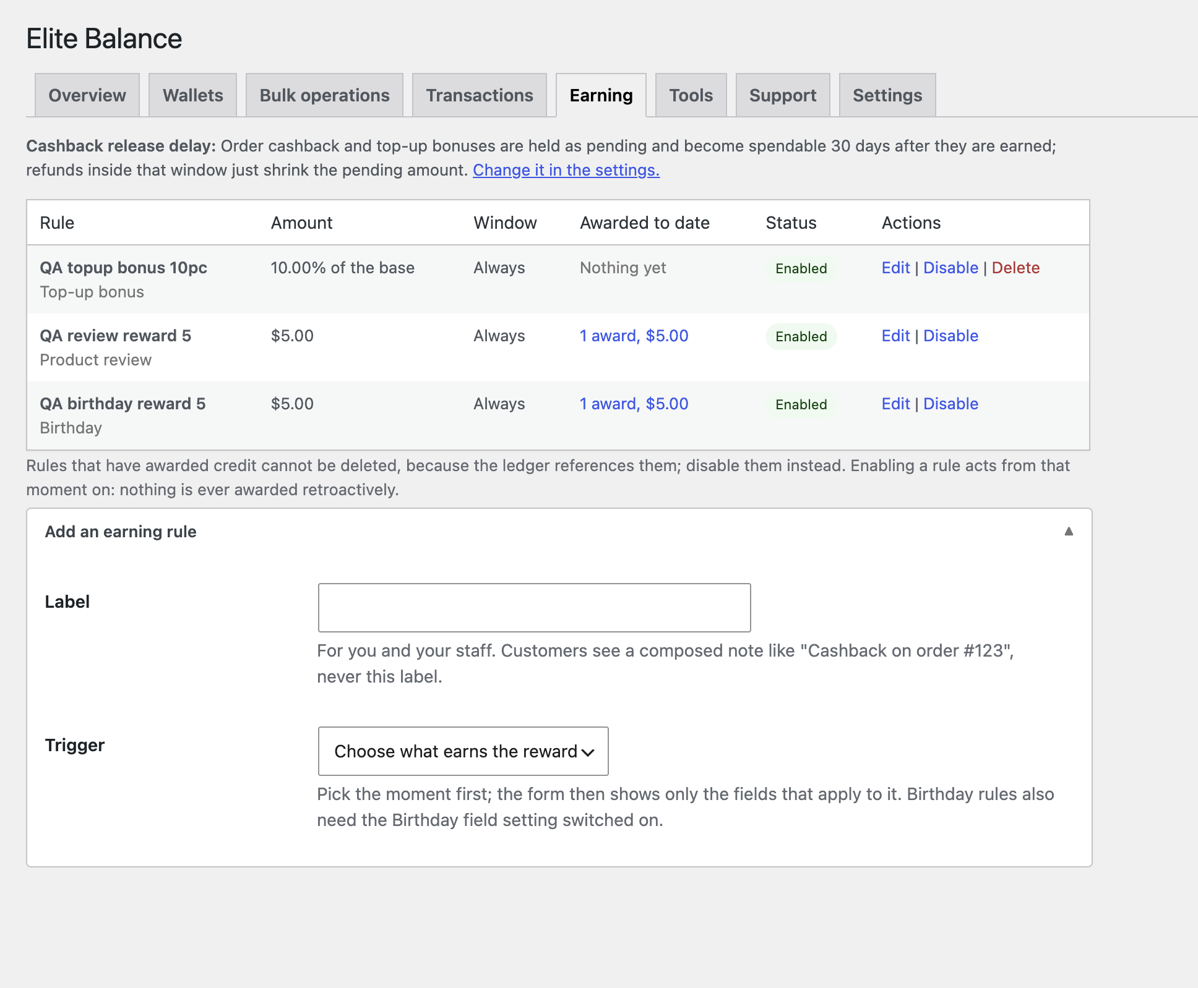The height and width of the screenshot is (988, 1198).
Task: Click the 'Amount' column header
Action: [x=301, y=223]
